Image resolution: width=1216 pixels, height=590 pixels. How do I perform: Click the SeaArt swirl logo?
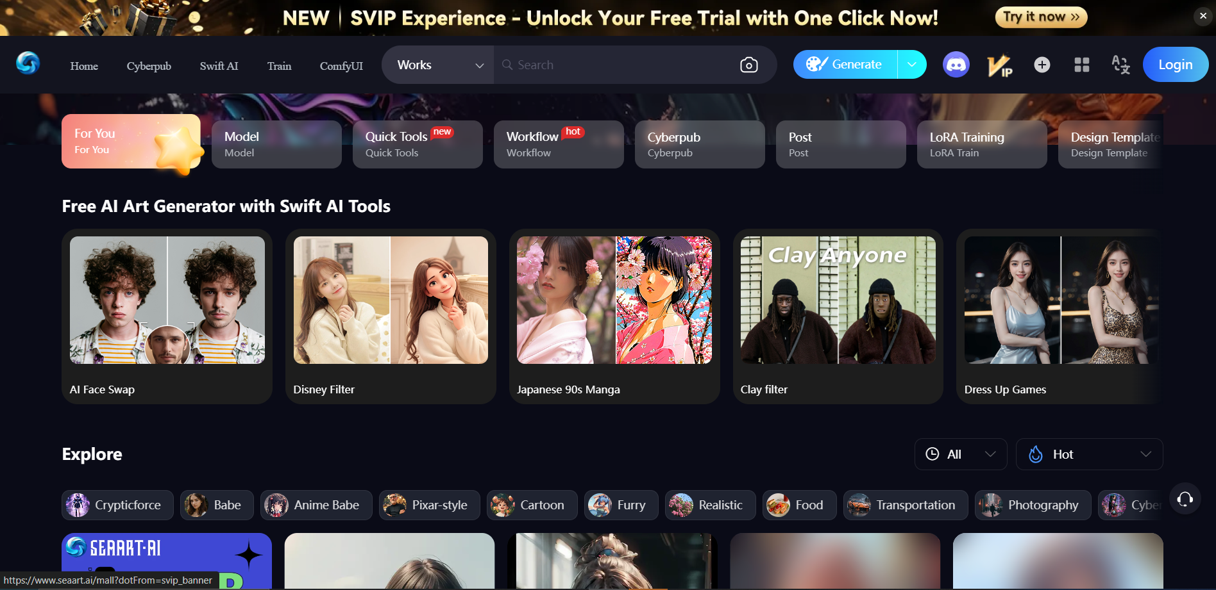[28, 63]
